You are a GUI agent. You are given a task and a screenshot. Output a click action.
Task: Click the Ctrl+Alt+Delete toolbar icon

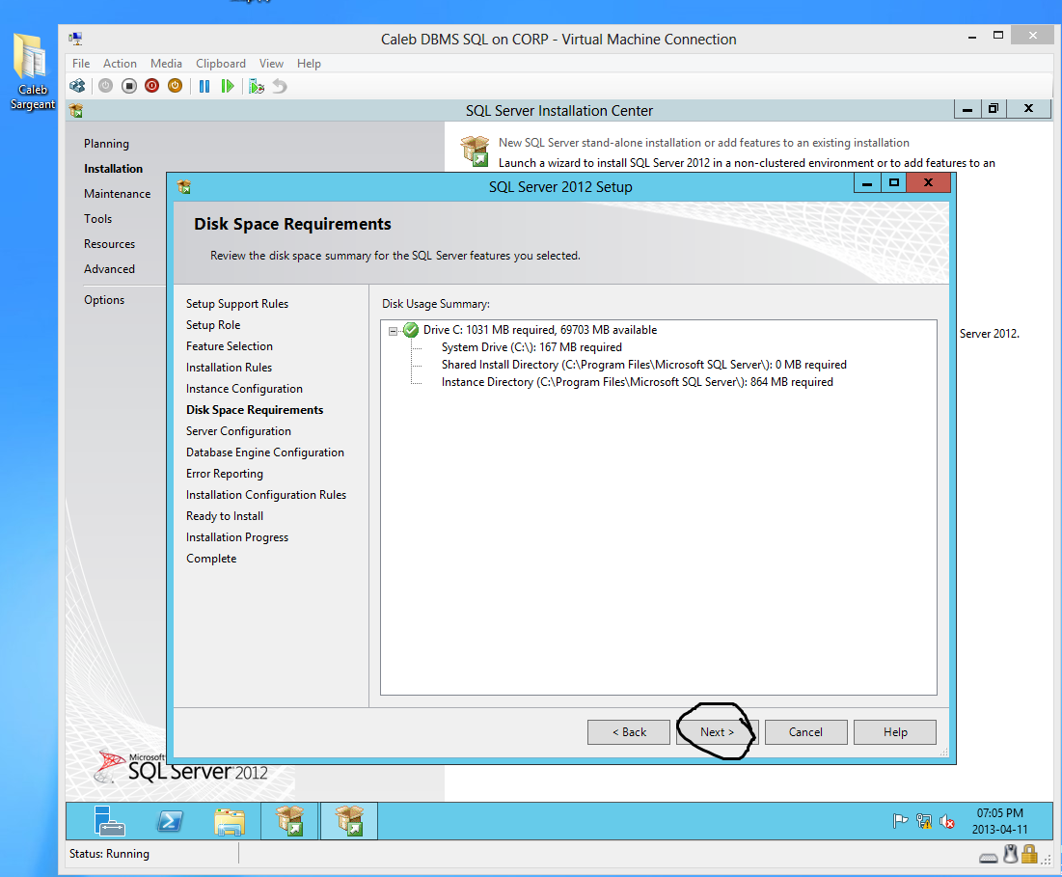[x=77, y=86]
